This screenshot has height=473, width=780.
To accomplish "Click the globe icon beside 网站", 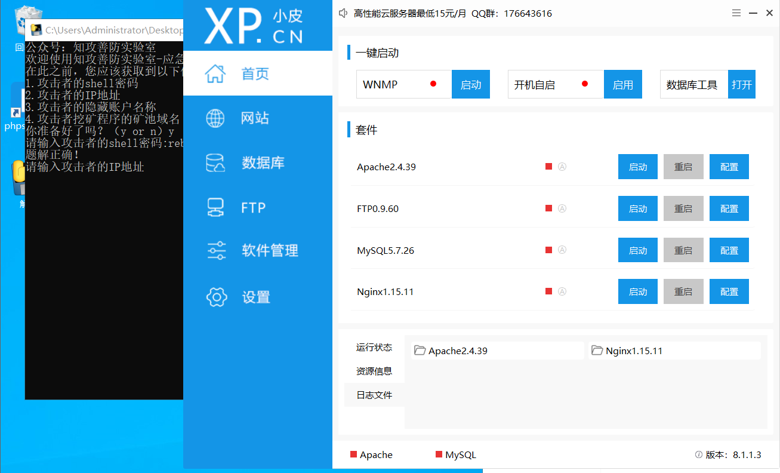I will [x=215, y=118].
